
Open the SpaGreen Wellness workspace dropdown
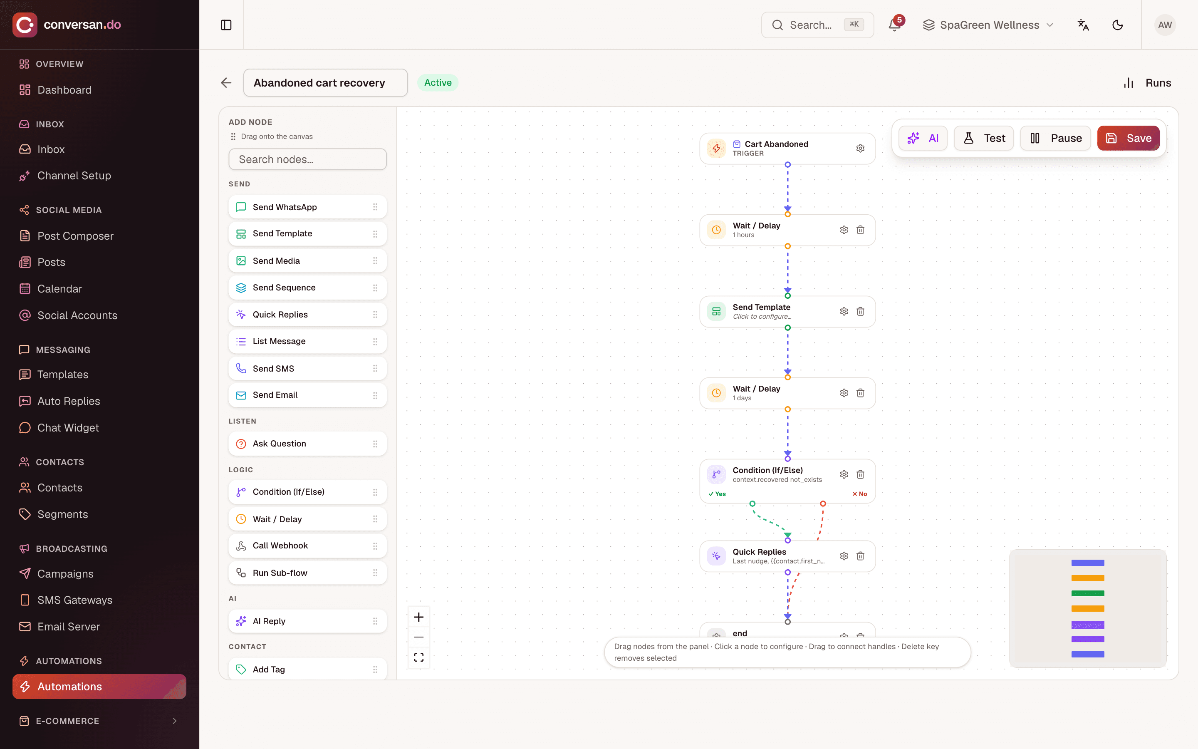(x=988, y=25)
